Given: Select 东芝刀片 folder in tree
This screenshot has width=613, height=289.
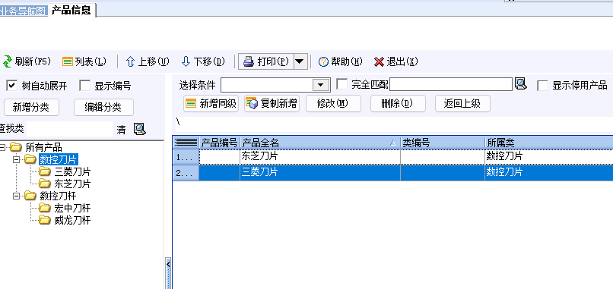Looking at the screenshot, I should click(x=73, y=184).
